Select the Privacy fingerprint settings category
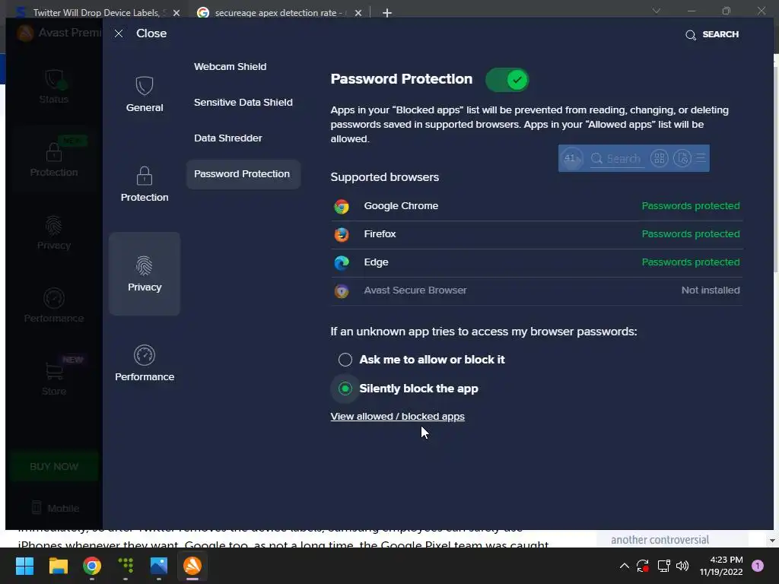Screen dimensions: 779x584 (145, 274)
